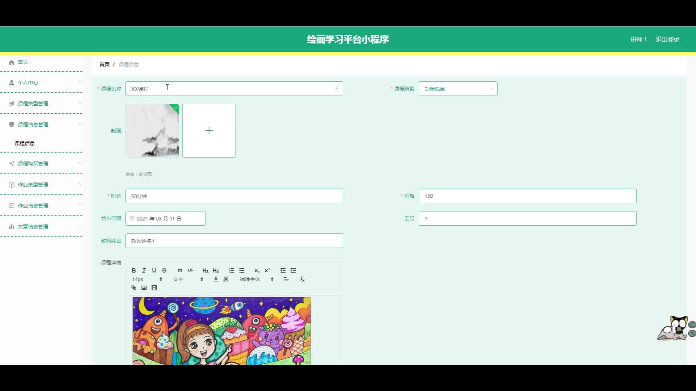Viewport: 696px width, 391px height.
Task: Click the 教师姓名 input field
Action: (234, 241)
